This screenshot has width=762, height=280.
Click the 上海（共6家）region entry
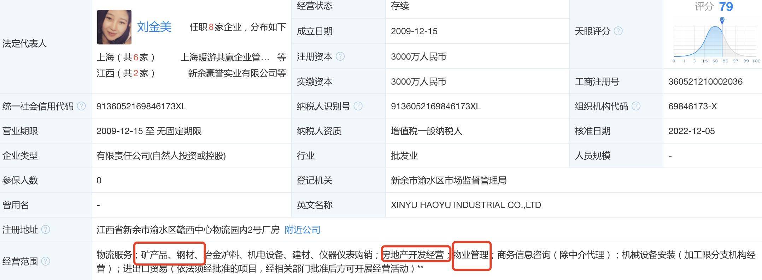coord(125,57)
